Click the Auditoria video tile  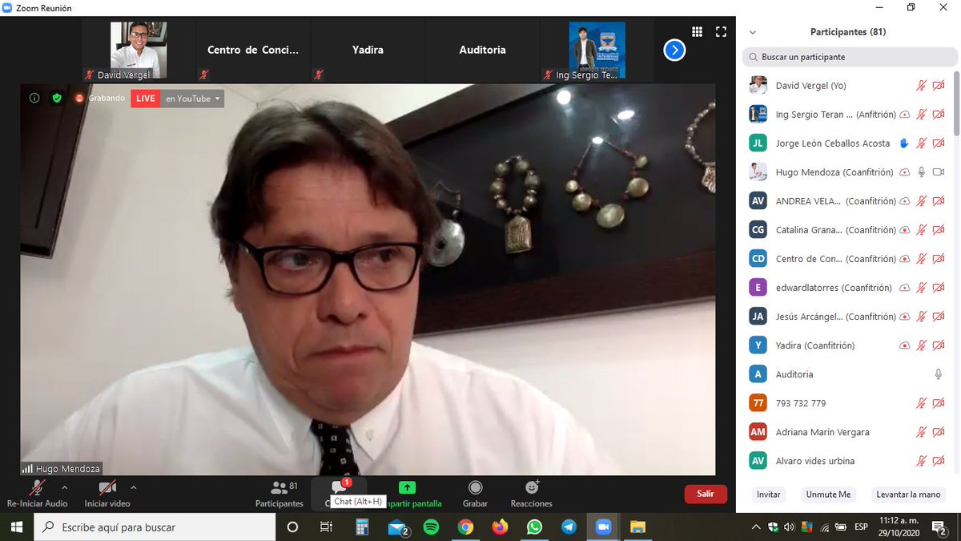[482, 50]
